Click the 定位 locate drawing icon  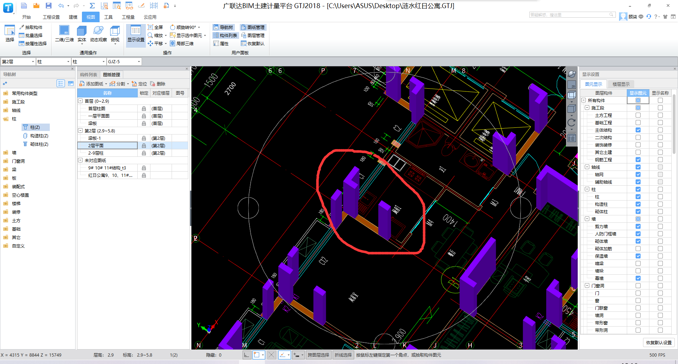tap(139, 84)
